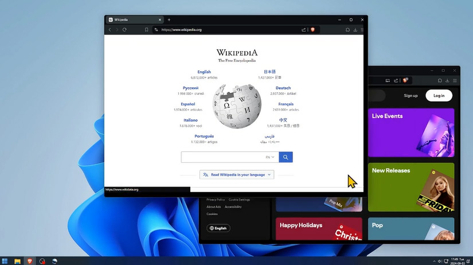473x265 pixels.
Task: Click the forward arrow in Wikipedia window
Action: (x=117, y=30)
